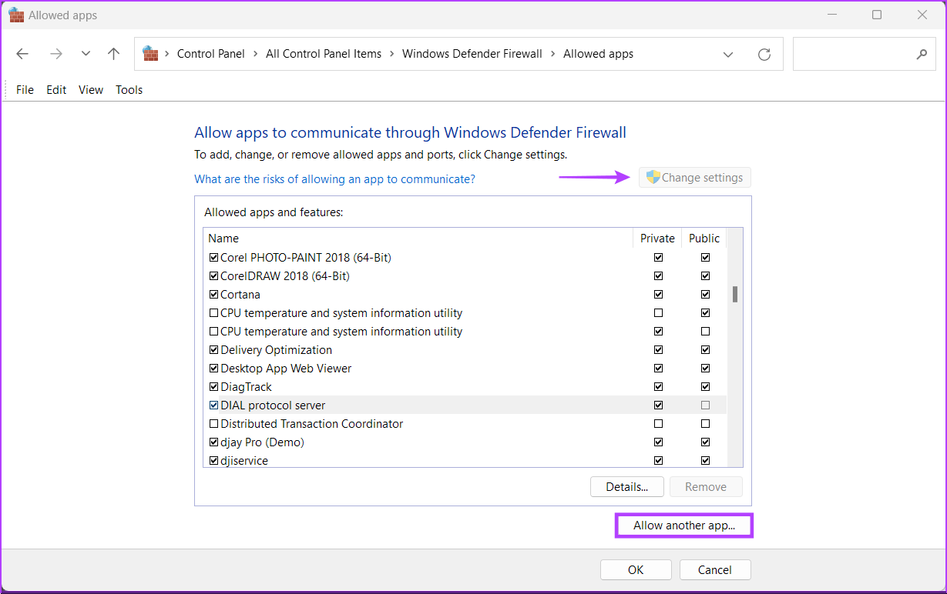947x594 pixels.
Task: Click Allow another app button
Action: [x=684, y=526]
